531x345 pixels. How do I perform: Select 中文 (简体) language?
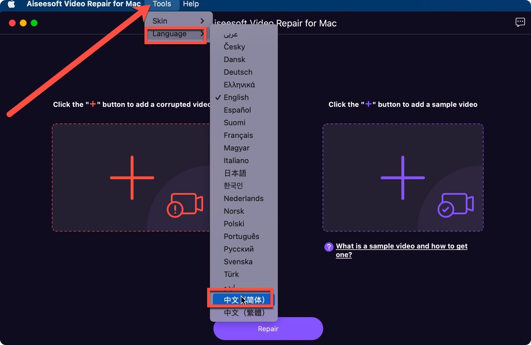pos(244,300)
